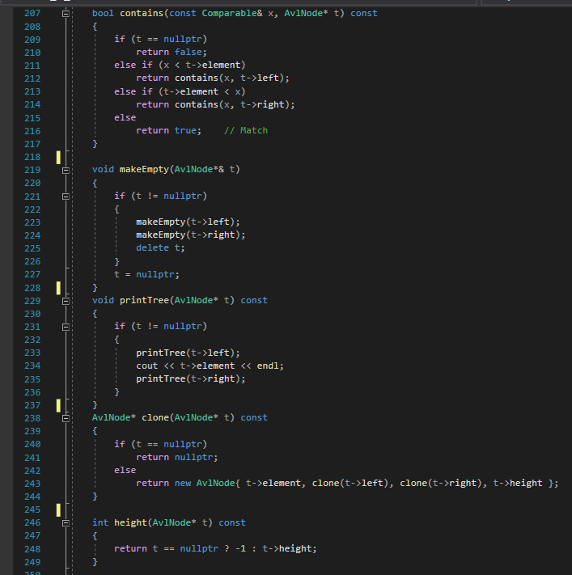Click 'printTree' function name on line 229
This screenshot has width=572, height=575.
(x=144, y=300)
